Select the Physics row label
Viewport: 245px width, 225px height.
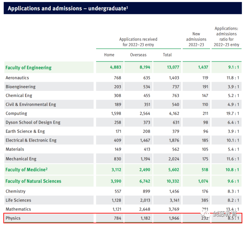pos(13,218)
